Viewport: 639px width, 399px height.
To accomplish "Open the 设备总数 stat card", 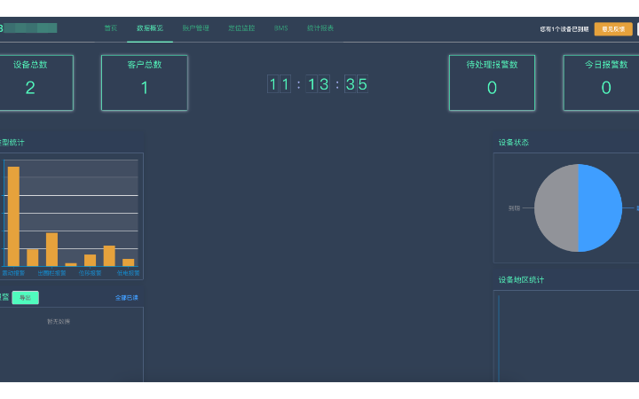I will [x=31, y=82].
